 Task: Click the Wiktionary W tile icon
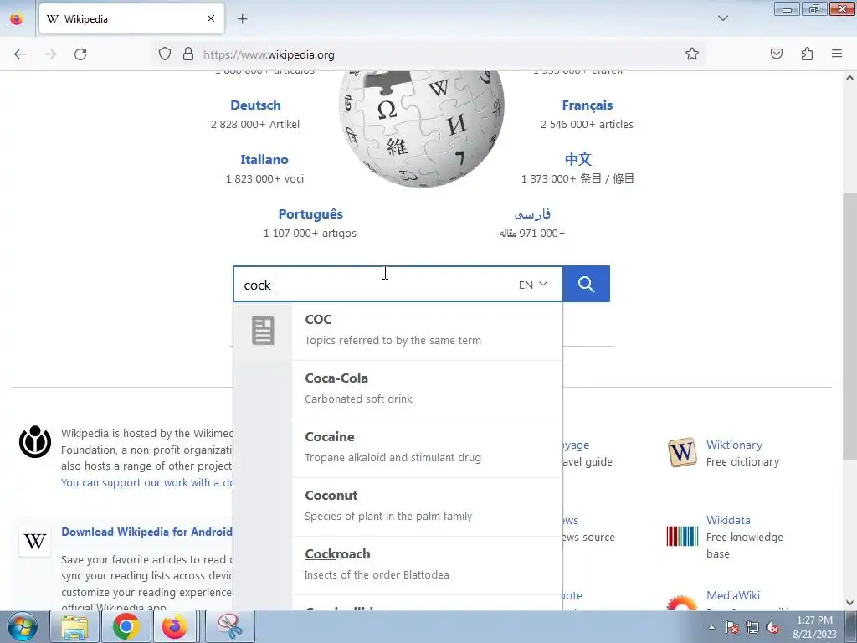682,452
